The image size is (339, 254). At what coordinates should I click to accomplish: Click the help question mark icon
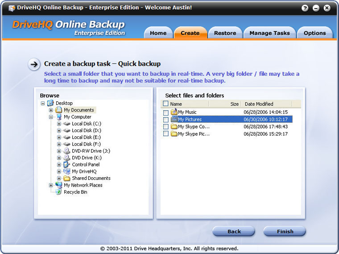305,8
